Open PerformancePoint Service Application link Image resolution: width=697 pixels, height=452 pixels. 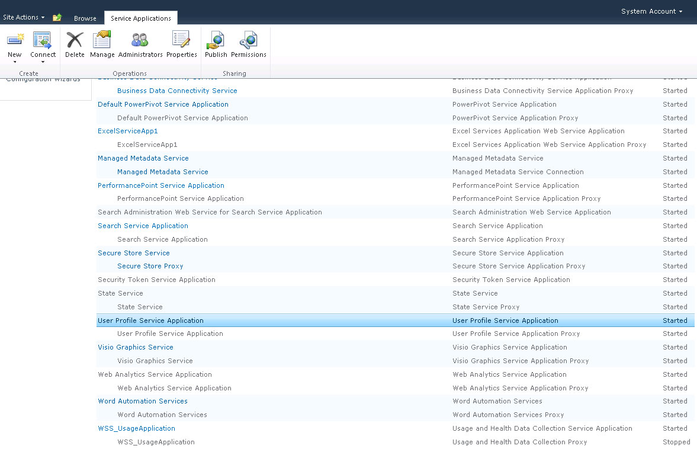(x=161, y=185)
